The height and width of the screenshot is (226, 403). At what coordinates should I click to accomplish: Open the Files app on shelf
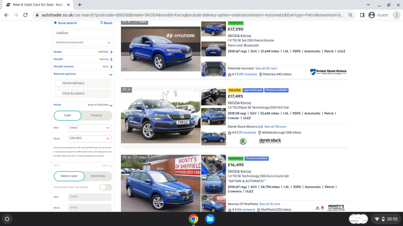tap(210, 219)
